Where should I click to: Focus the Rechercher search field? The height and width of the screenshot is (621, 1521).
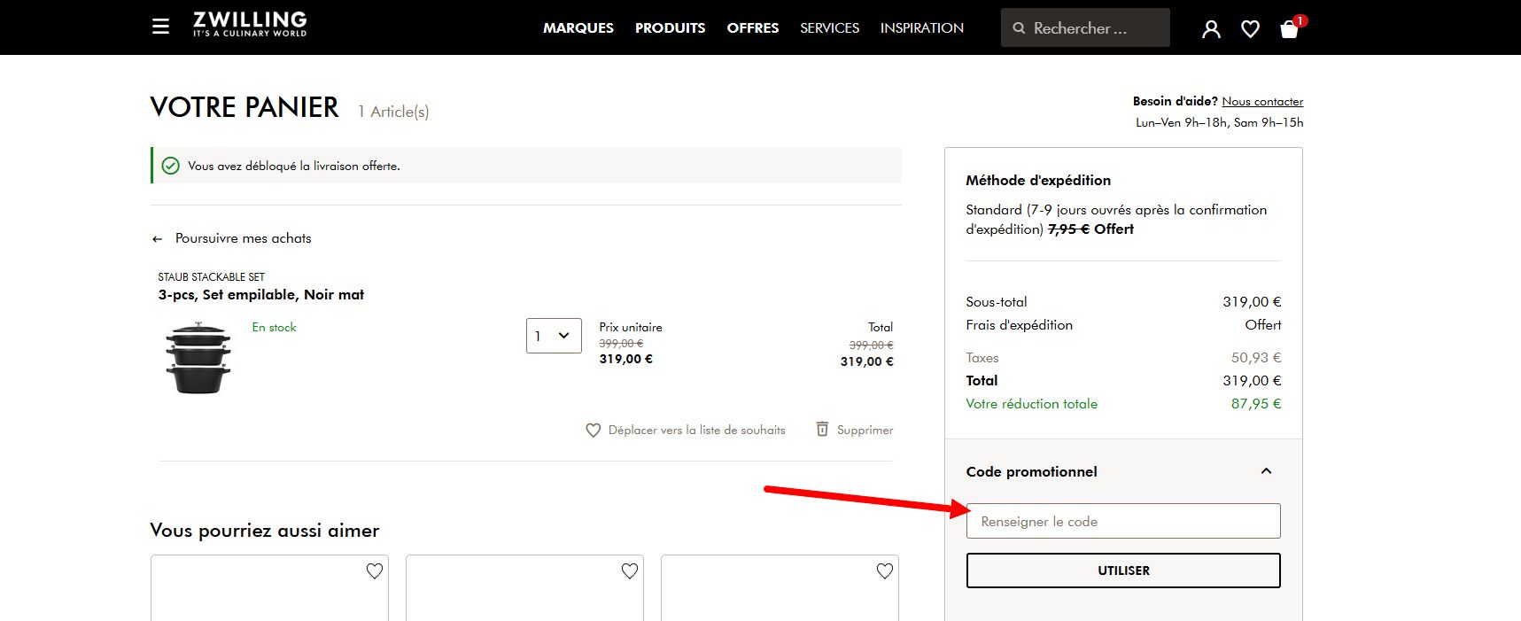click(1085, 27)
